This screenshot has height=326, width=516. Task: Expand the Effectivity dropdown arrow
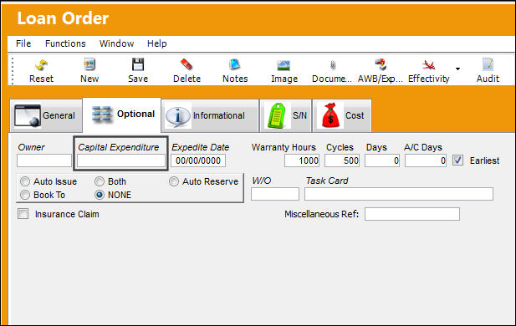457,69
